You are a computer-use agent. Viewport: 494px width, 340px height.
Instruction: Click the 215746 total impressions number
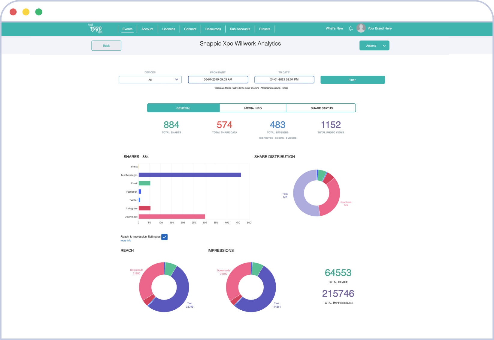(x=338, y=294)
